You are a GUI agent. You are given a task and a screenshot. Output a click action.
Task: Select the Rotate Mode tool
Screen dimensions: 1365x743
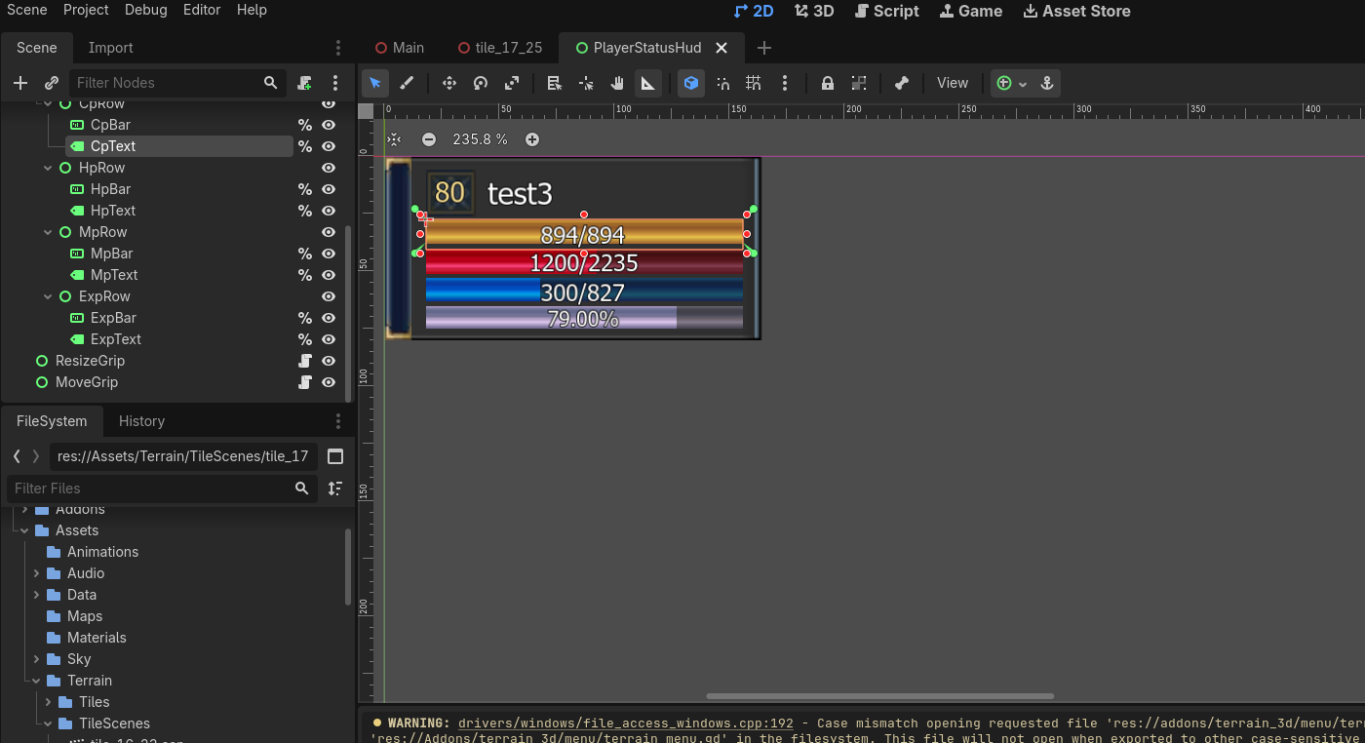coord(481,83)
